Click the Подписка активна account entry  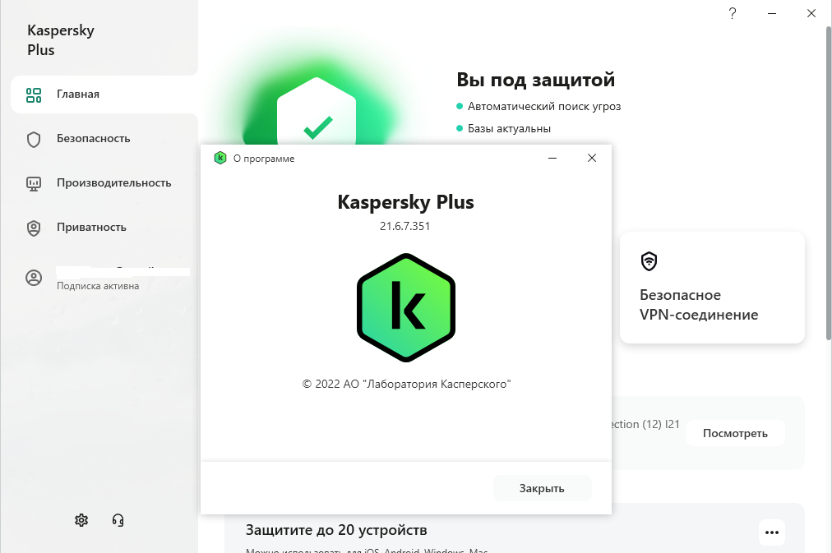98,286
